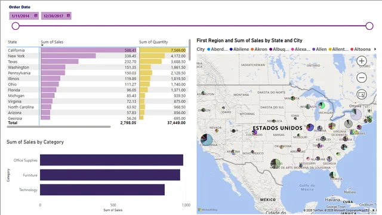
Task: Click the table's horizontal scrollbar
Action: [x=58, y=127]
